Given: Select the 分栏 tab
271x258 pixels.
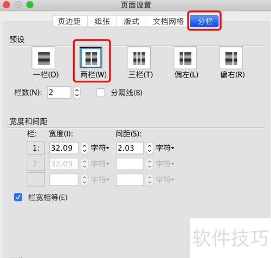Looking at the screenshot, I should click(204, 21).
